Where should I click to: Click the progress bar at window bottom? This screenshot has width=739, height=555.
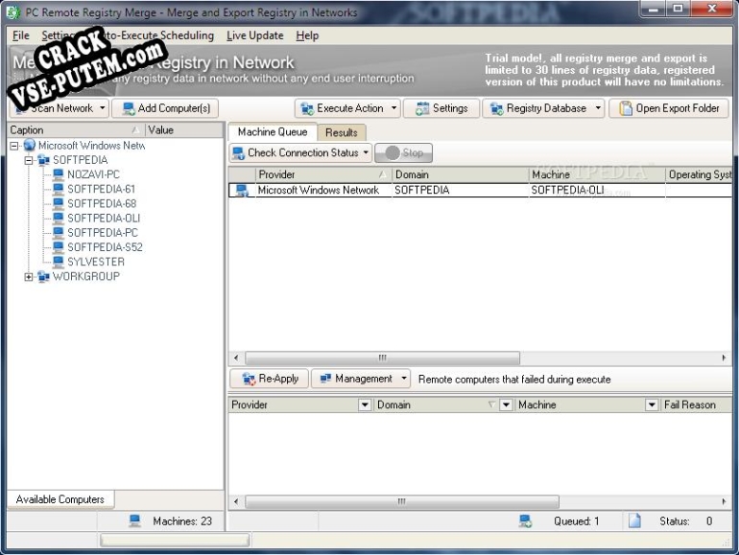point(175,540)
